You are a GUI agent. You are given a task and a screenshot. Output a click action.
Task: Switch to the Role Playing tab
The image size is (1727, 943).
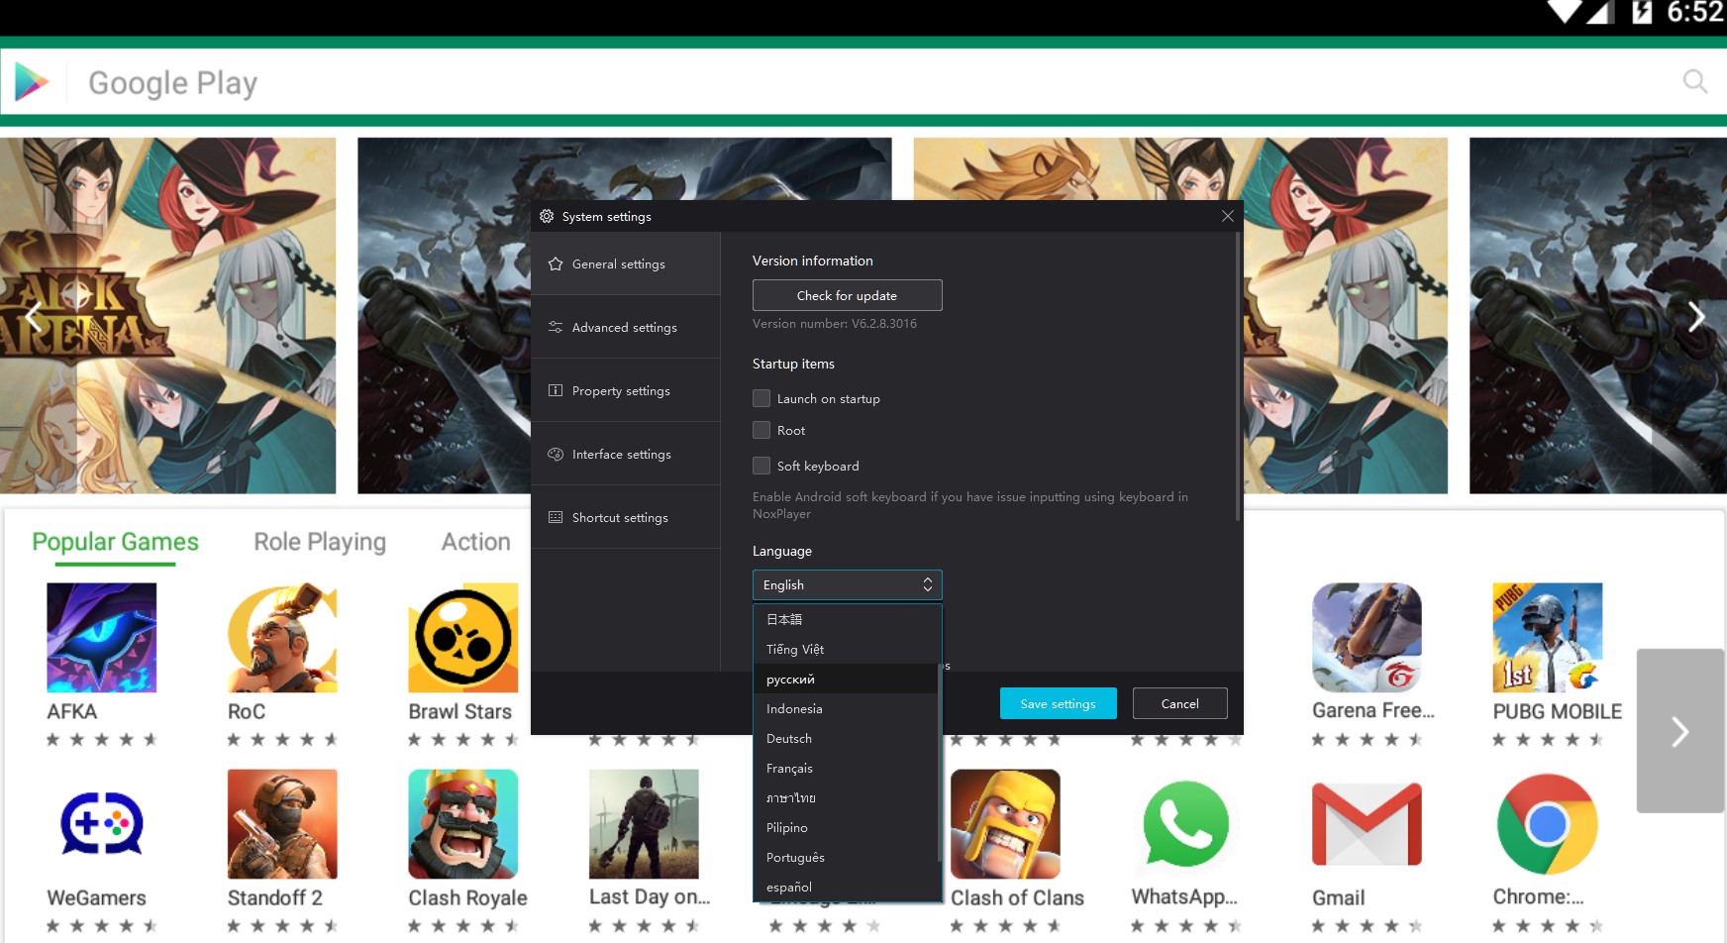coord(320,542)
